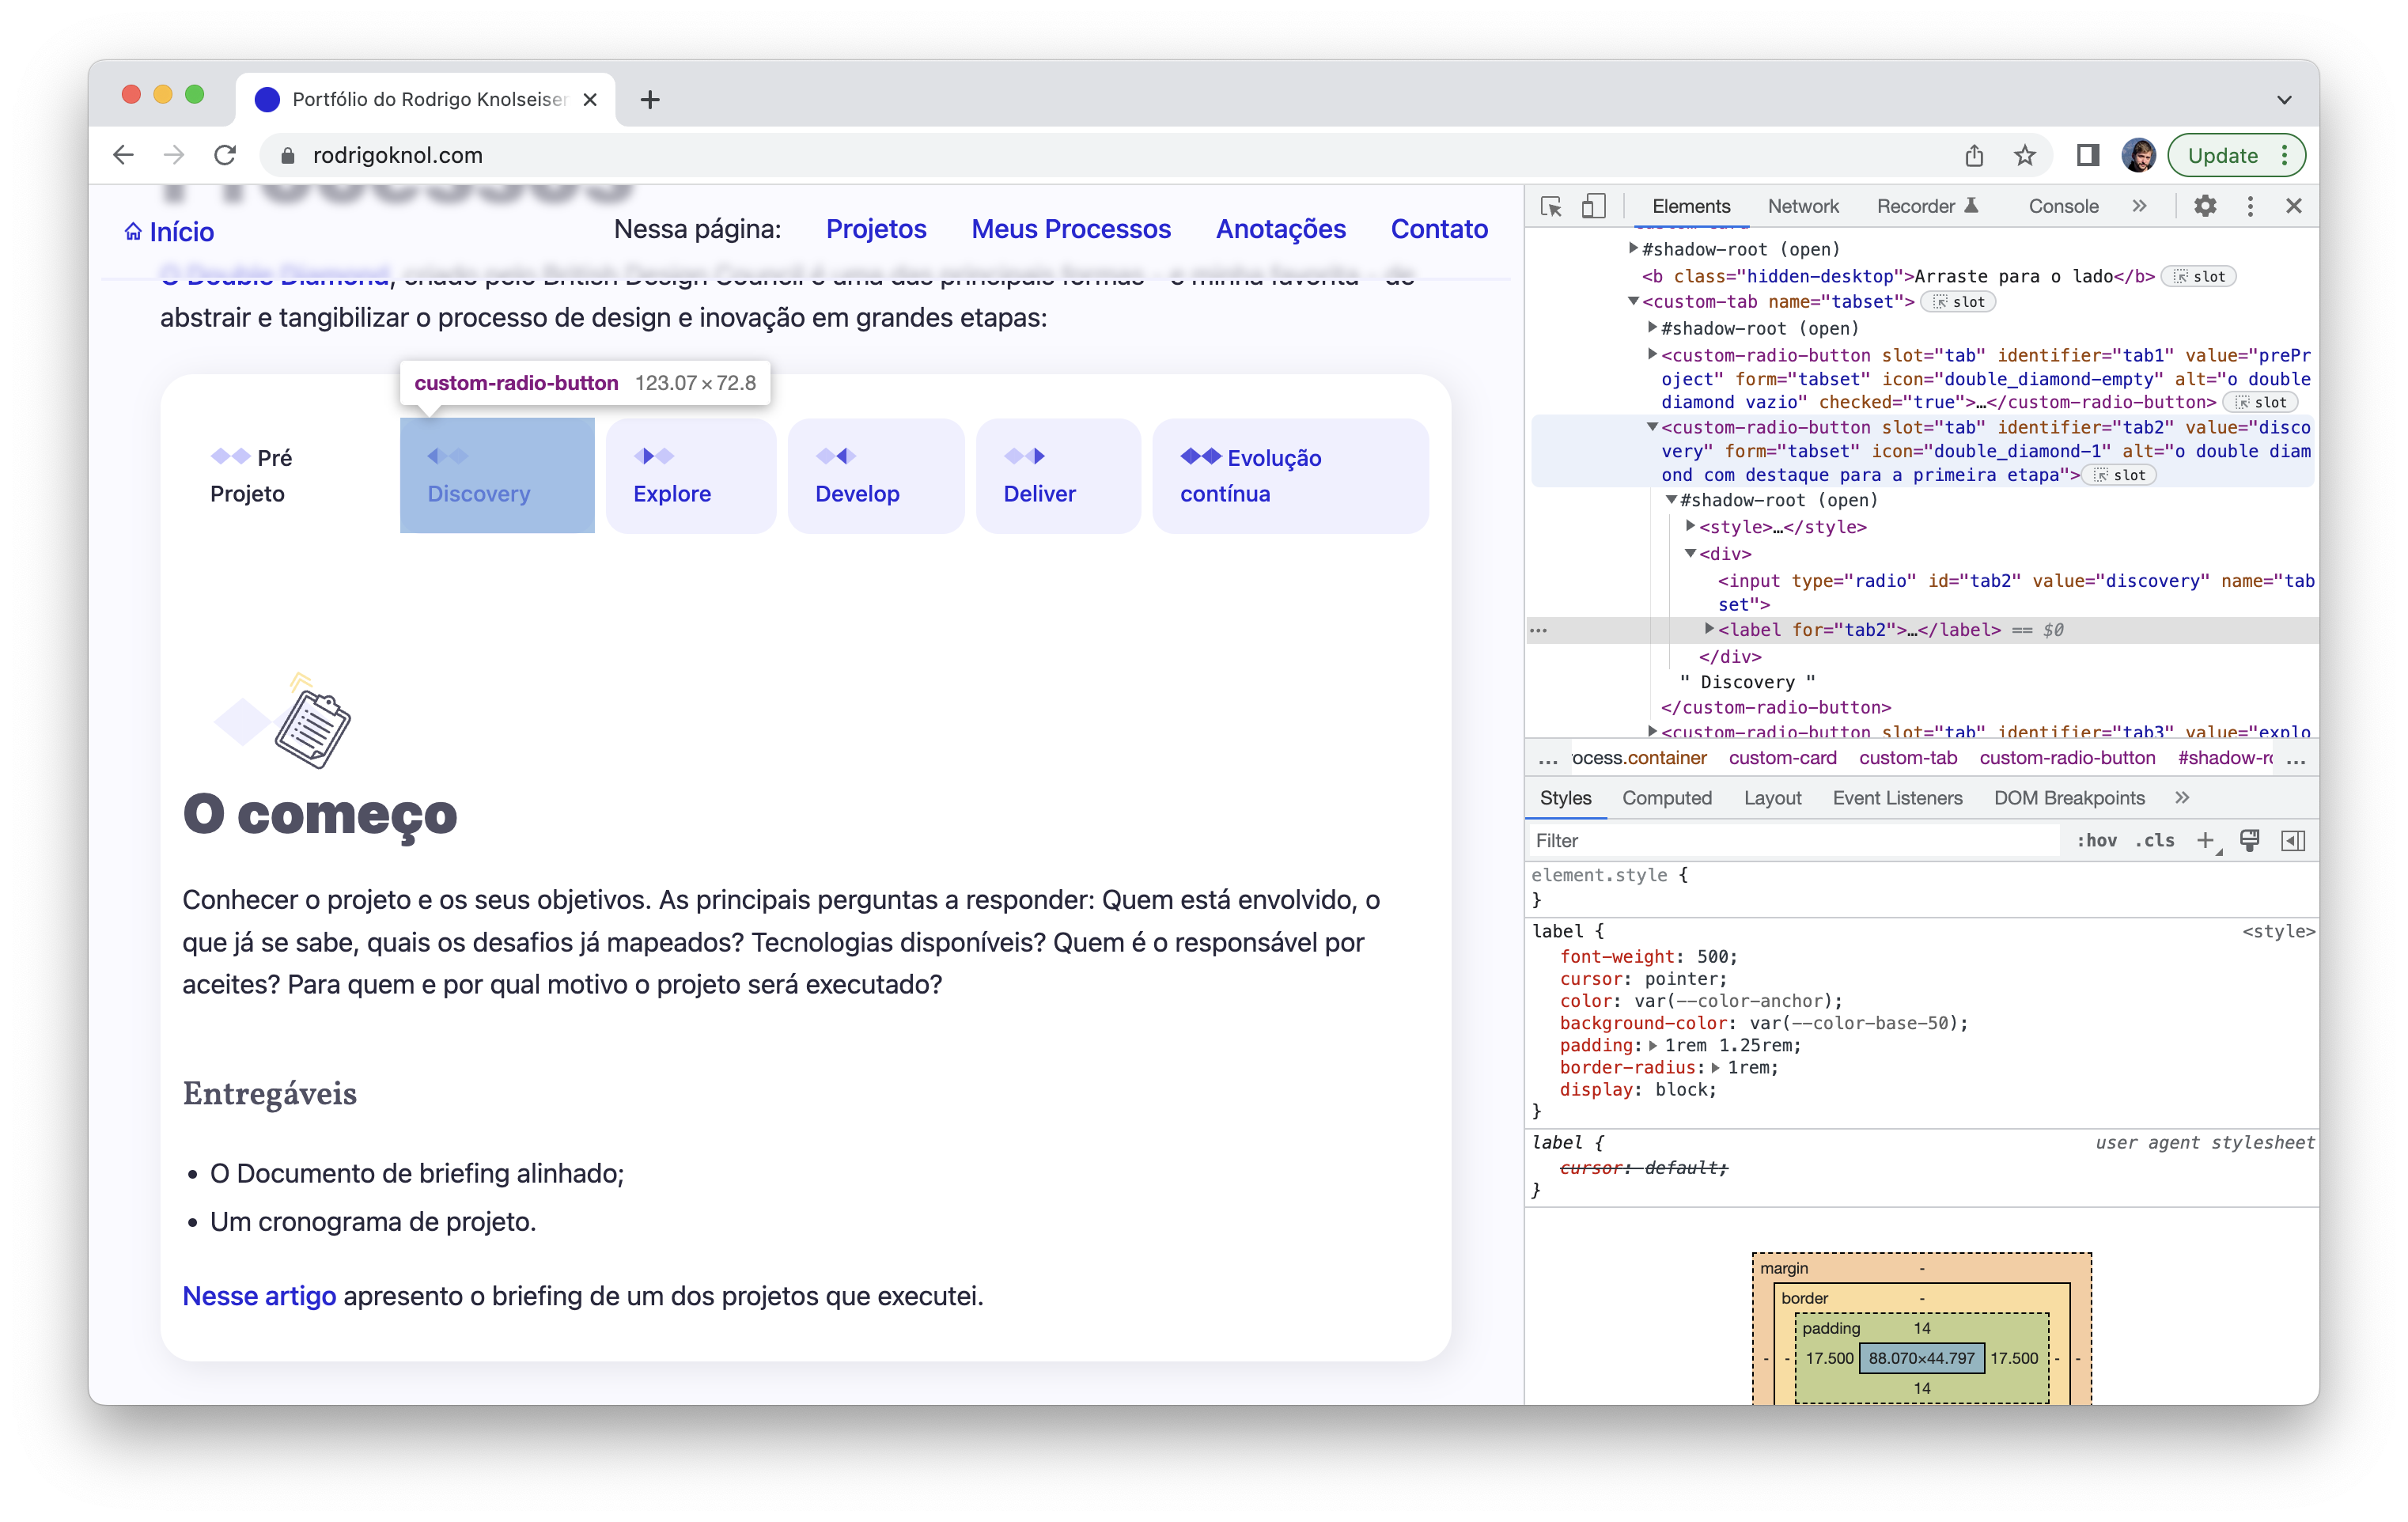Image resolution: width=2408 pixels, height=1522 pixels.
Task: Toggle the rendering emulation brush icon
Action: [x=2250, y=840]
